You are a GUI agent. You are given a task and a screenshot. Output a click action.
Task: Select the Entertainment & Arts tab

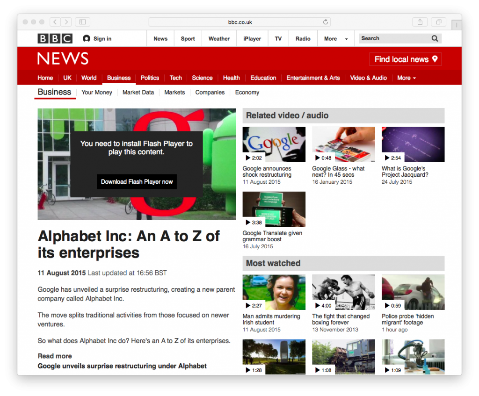[313, 78]
